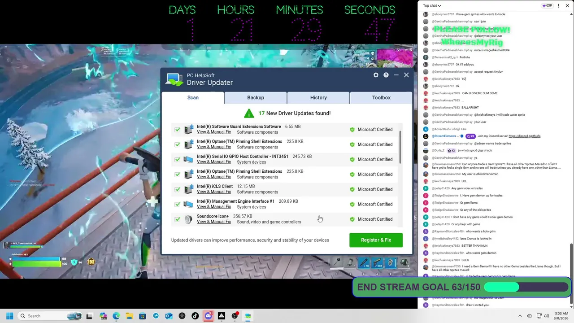The height and width of the screenshot is (323, 574).
Task: Click the PC HelpSoft Driver Updater logo
Action: pos(174,79)
